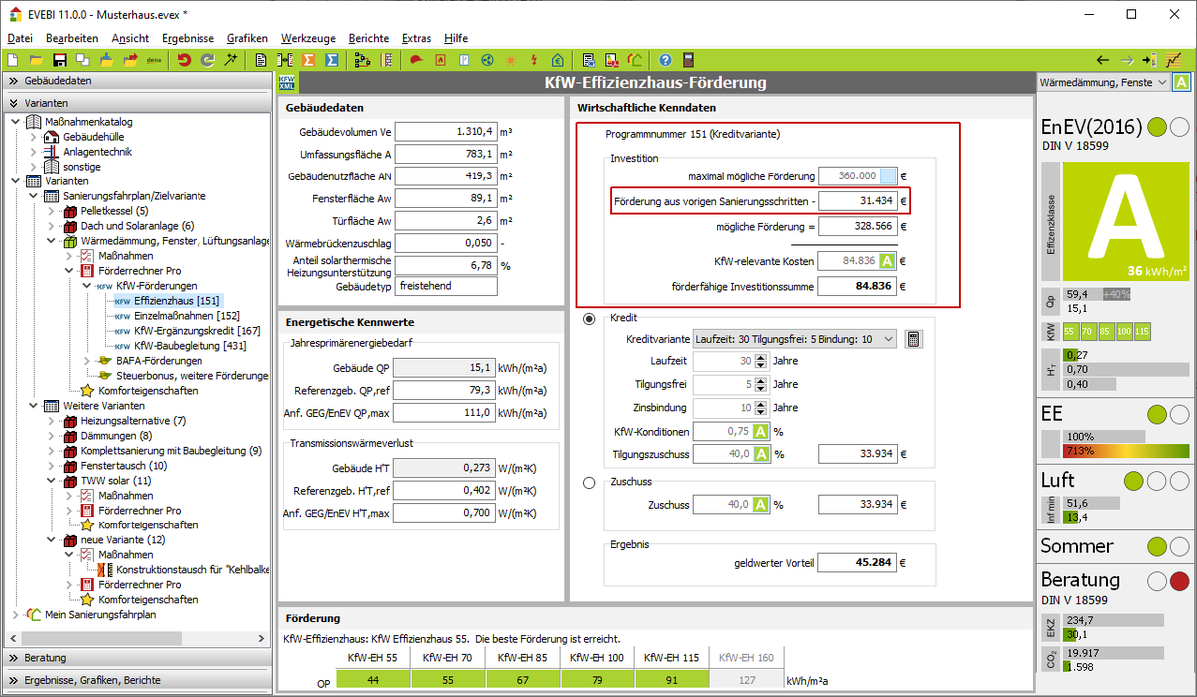Click the dena toolbar icon
1197x697 pixels.
coord(154,60)
